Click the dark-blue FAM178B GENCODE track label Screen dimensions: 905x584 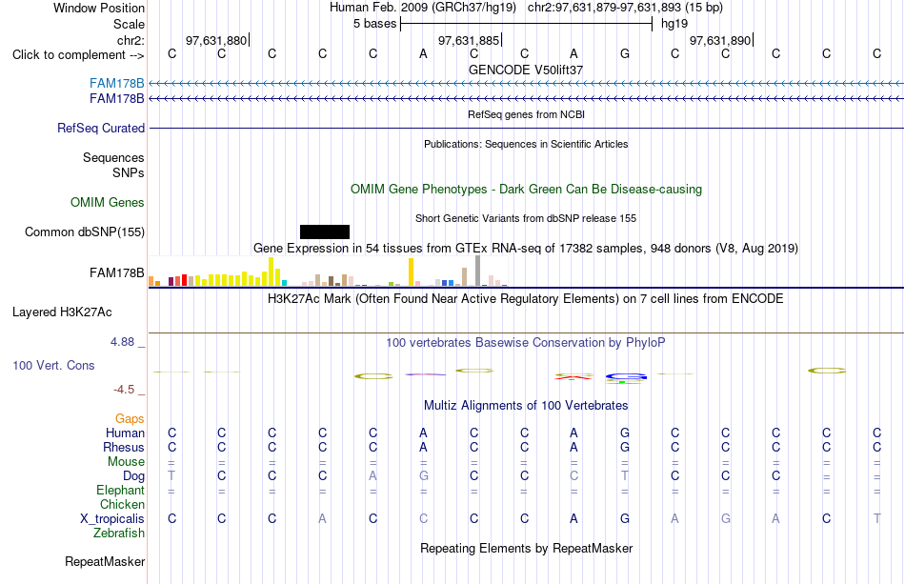[116, 99]
